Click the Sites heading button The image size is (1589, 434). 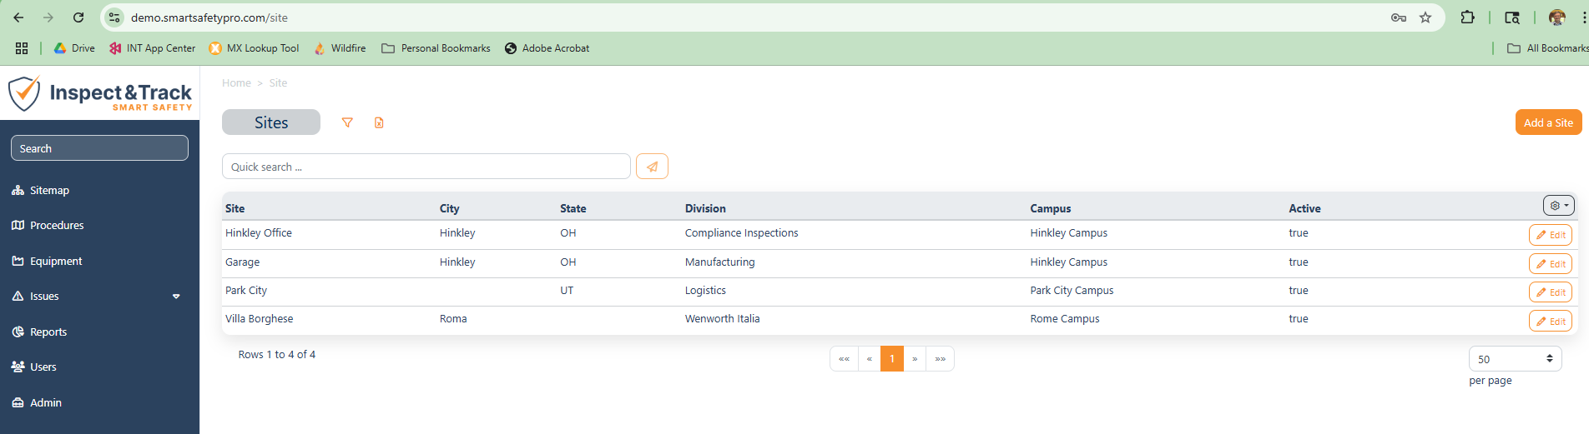(271, 122)
